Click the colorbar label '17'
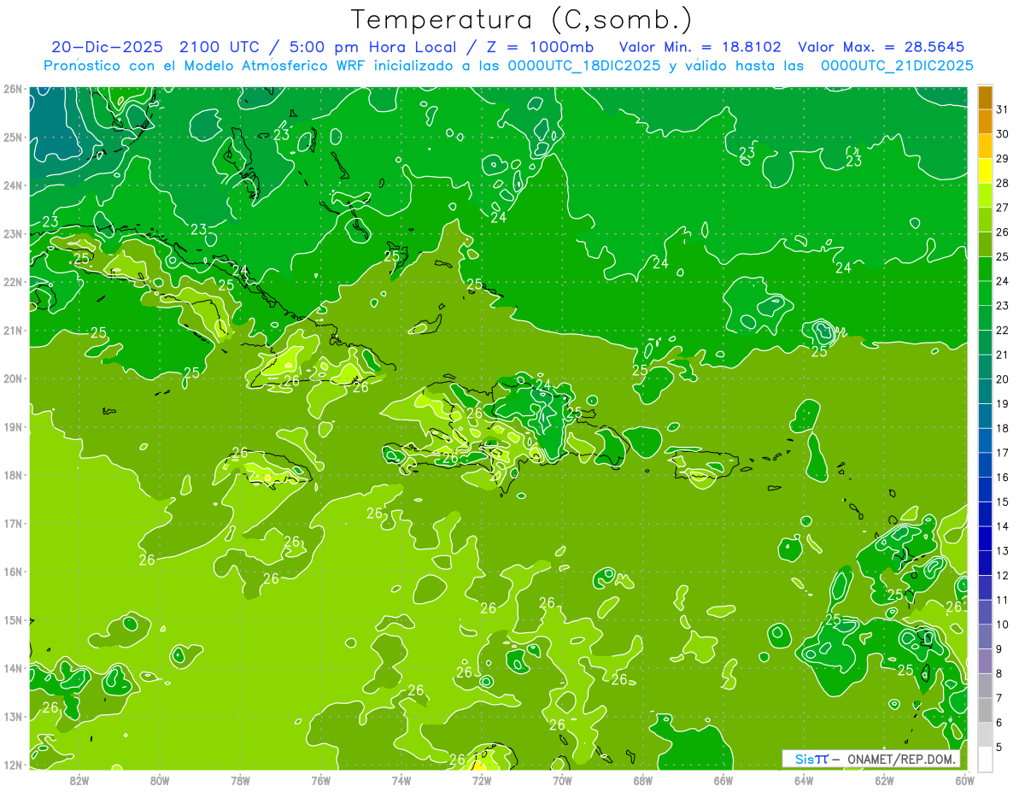Screen dimensions: 1025x792 (x=1002, y=453)
